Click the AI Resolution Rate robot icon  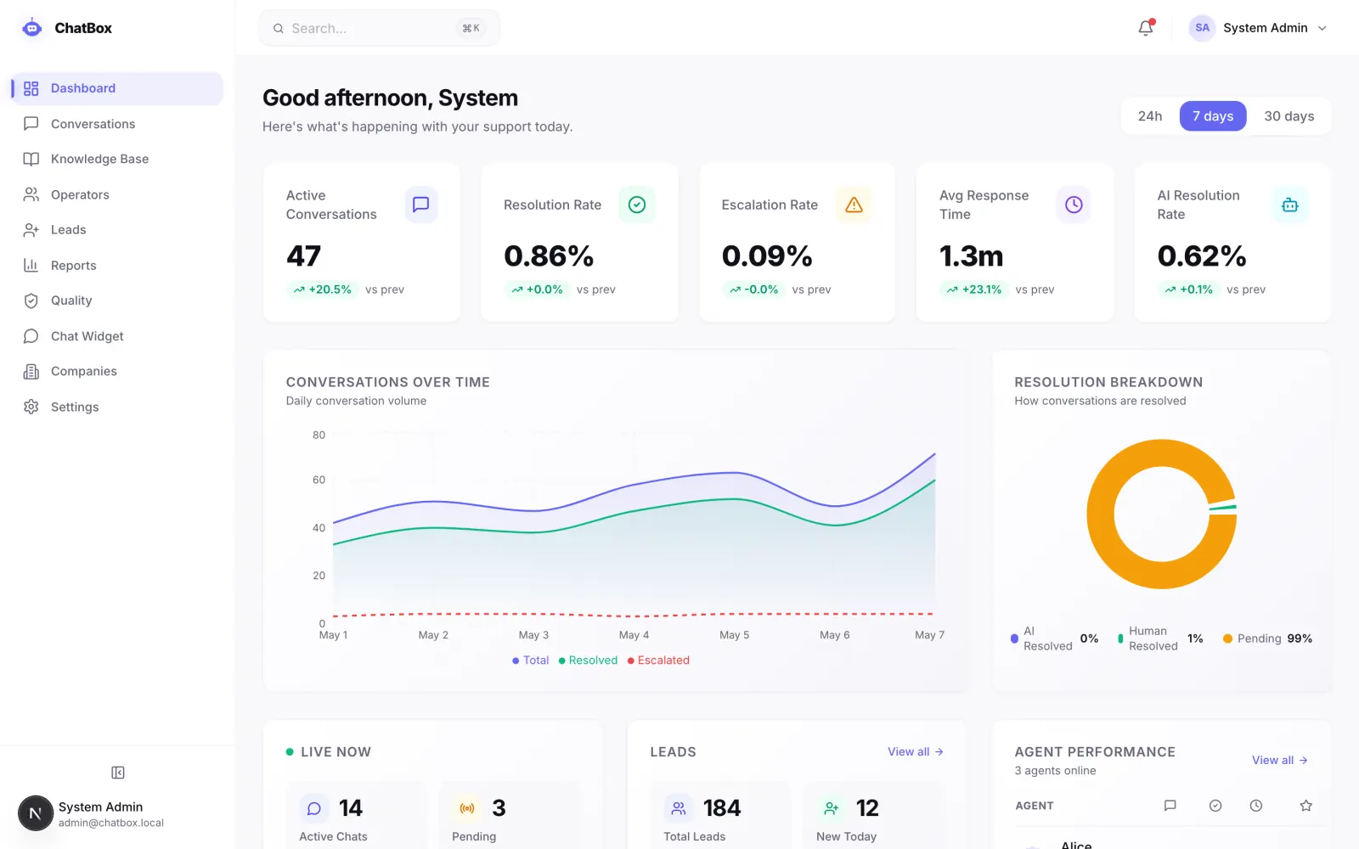[x=1290, y=205]
